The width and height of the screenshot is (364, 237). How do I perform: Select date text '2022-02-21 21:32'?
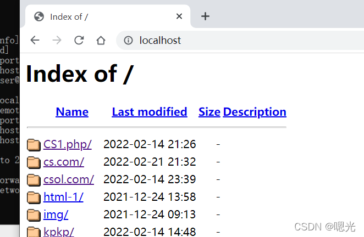pyautogui.click(x=150, y=162)
